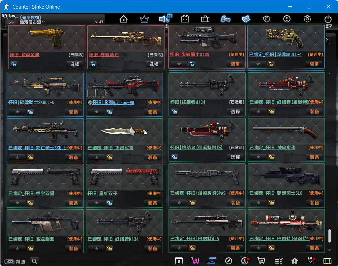Click the scrollbar down arrow
Screen dimensions: 338x266
329,250
